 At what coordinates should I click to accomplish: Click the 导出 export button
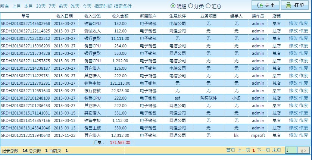265,5
